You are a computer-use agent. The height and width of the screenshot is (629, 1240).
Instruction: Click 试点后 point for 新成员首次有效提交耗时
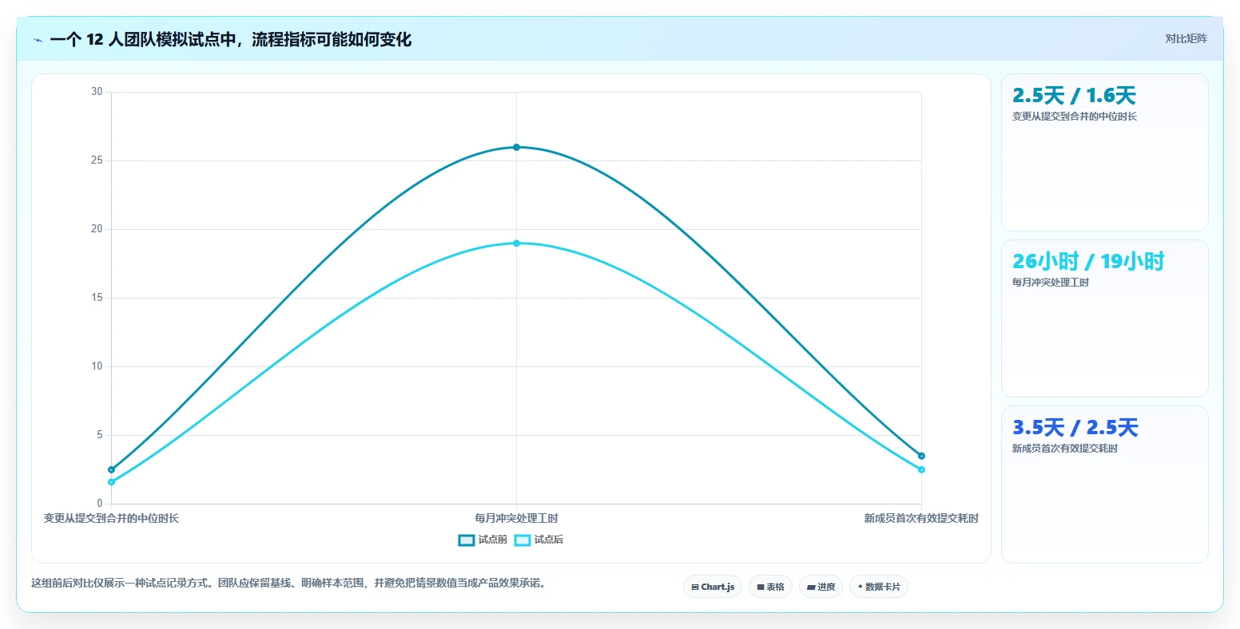click(921, 469)
